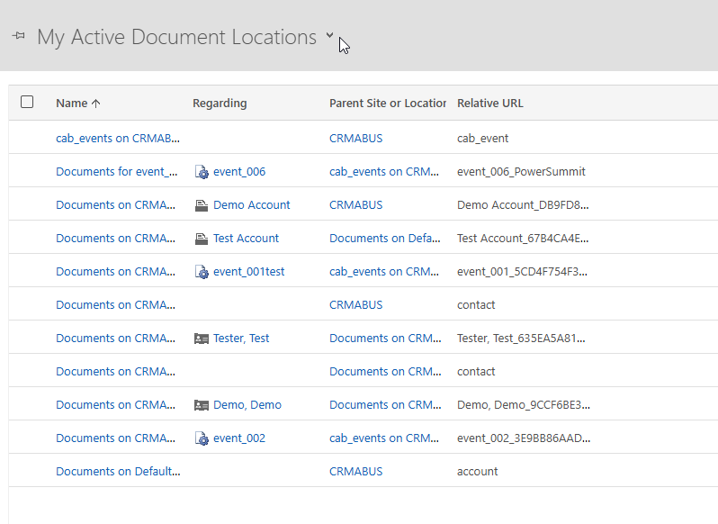
Task: Click the account icon beside Demo Account
Action: click(202, 205)
